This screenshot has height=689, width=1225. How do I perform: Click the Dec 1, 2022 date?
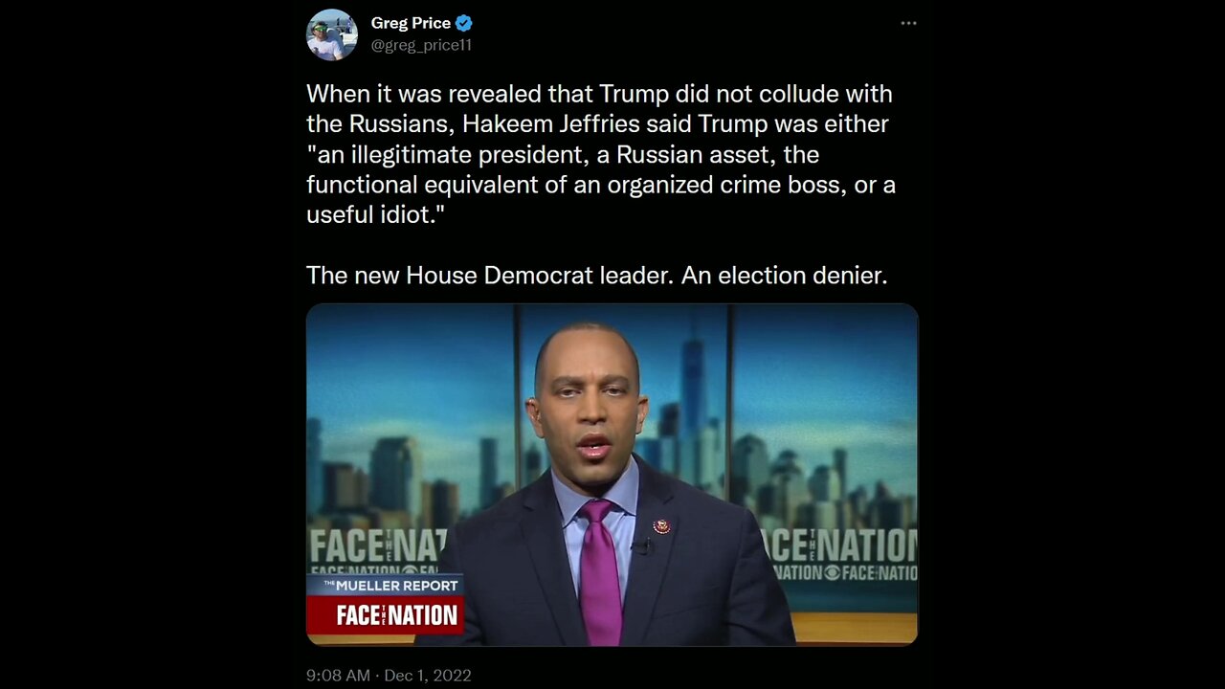tap(428, 675)
